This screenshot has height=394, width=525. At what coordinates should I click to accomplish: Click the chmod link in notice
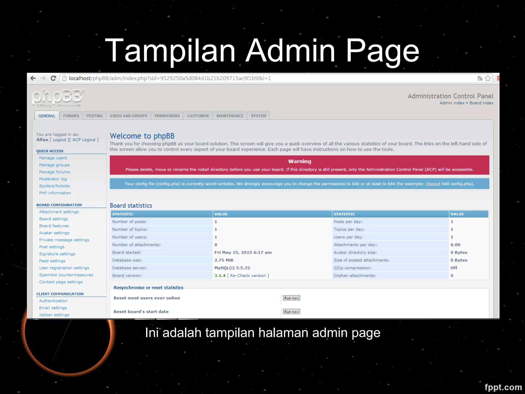pos(433,184)
